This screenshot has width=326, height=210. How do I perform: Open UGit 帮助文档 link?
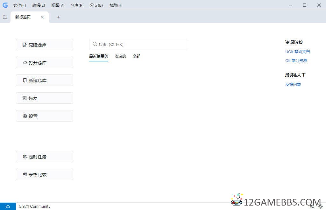click(x=298, y=52)
